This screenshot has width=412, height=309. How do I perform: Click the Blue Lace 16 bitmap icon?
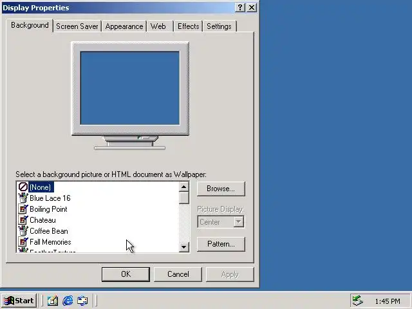[23, 198]
